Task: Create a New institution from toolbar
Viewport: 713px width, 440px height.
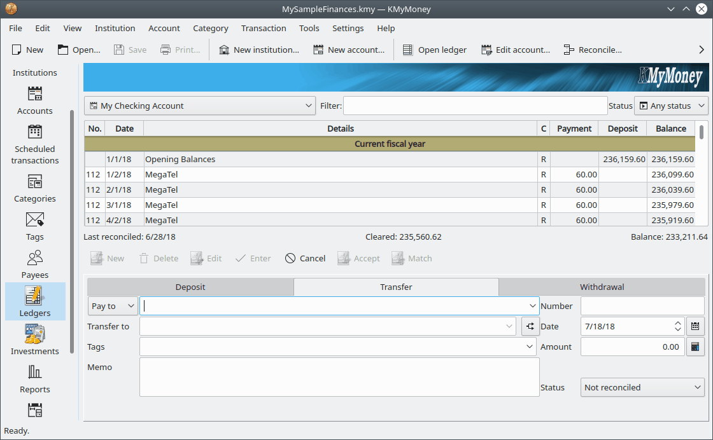Action: tap(259, 50)
